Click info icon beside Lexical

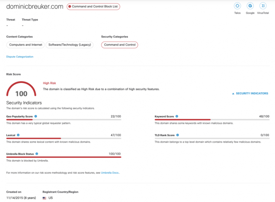pyautogui.click(x=18, y=135)
